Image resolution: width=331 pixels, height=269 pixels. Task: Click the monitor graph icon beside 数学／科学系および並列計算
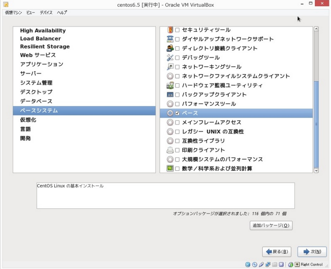click(x=170, y=168)
